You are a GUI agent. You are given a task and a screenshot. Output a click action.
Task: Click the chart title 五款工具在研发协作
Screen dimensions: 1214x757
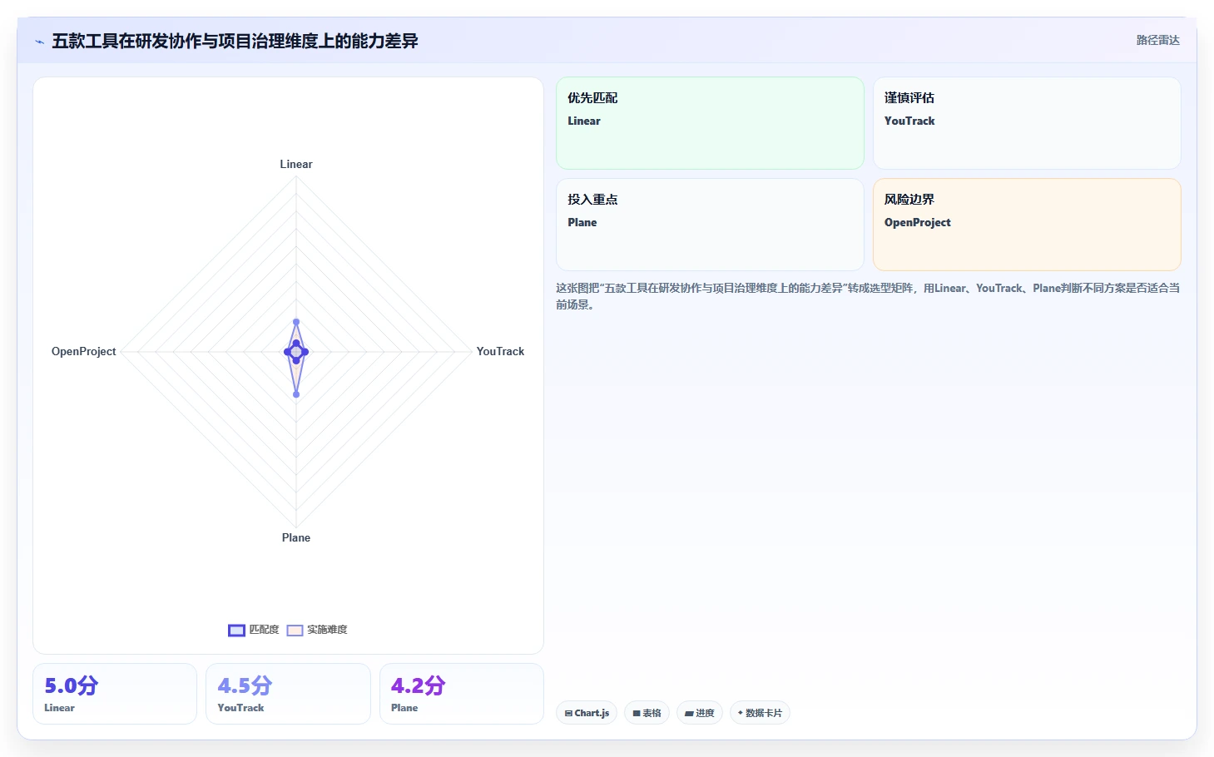tap(235, 41)
